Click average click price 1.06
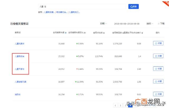 (139, 82)
